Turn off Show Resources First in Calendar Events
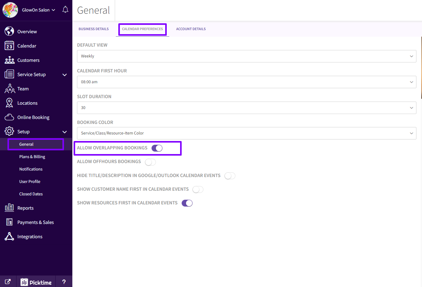Viewport: 422px width, 287px height. pos(187,203)
